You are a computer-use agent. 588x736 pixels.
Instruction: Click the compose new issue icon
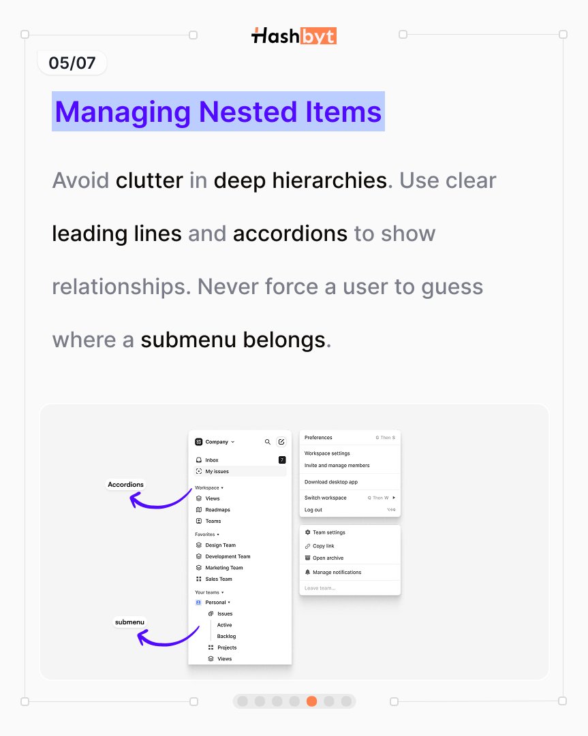coord(281,442)
